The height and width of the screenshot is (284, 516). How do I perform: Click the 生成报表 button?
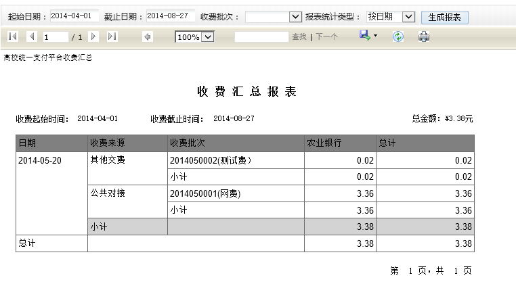[x=444, y=17]
